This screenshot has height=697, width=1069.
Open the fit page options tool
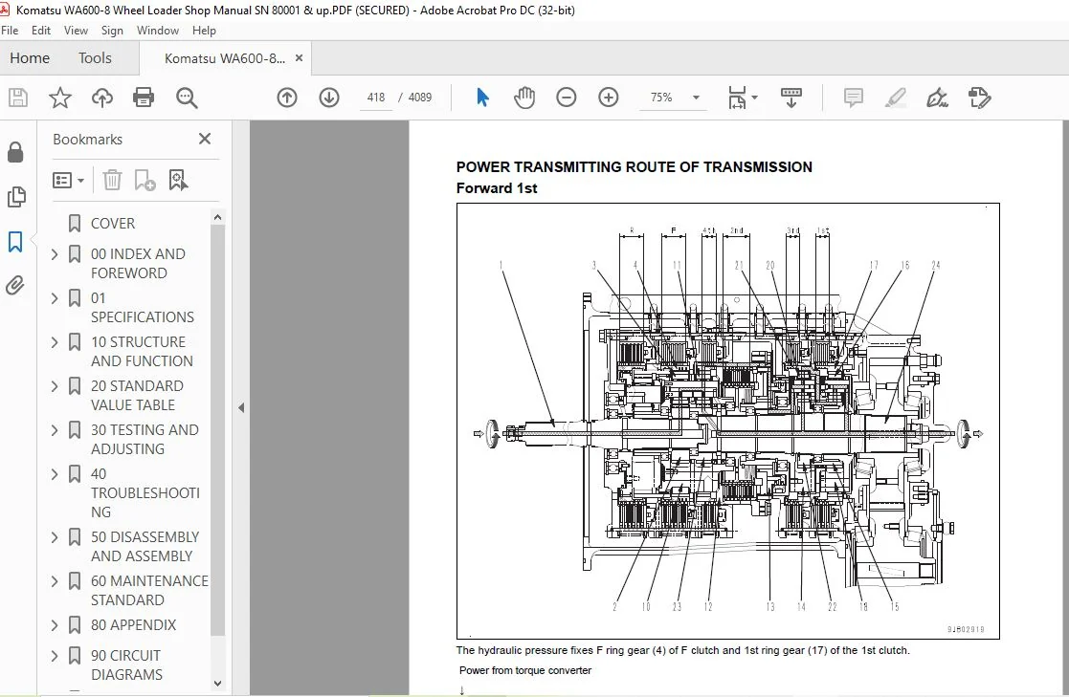[737, 98]
